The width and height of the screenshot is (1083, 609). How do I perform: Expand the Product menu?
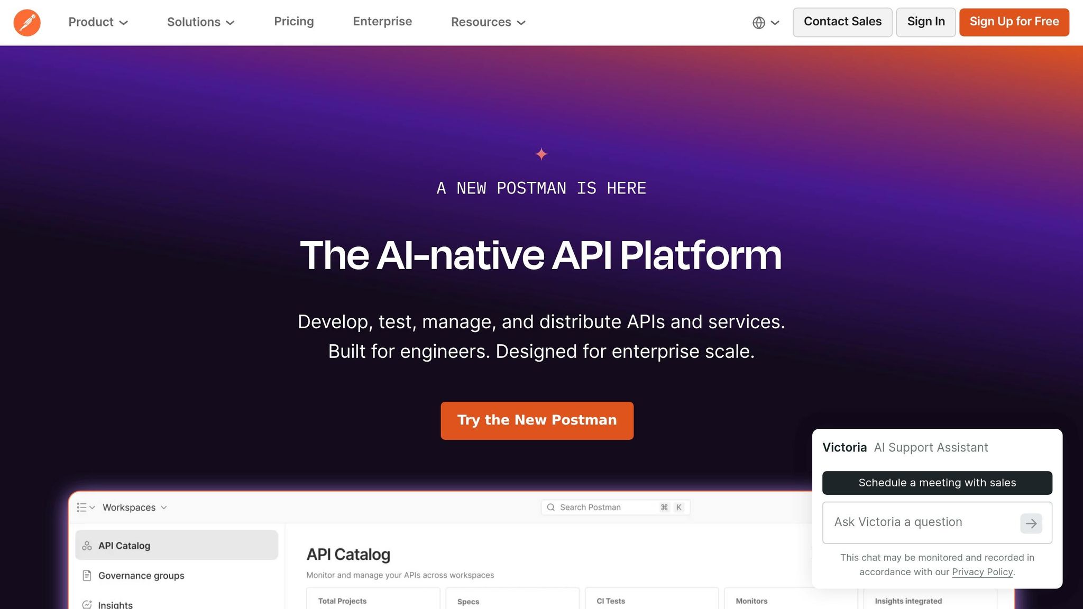(98, 22)
